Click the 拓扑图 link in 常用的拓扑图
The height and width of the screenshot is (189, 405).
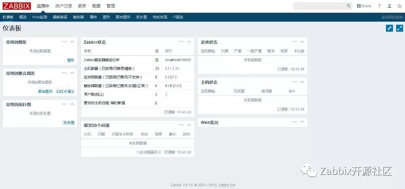click(69, 123)
